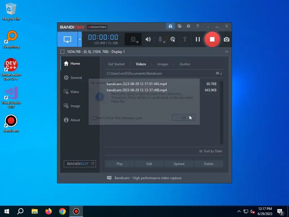Click the network tray icon
The height and width of the screenshot is (217, 289).
click(x=246, y=211)
